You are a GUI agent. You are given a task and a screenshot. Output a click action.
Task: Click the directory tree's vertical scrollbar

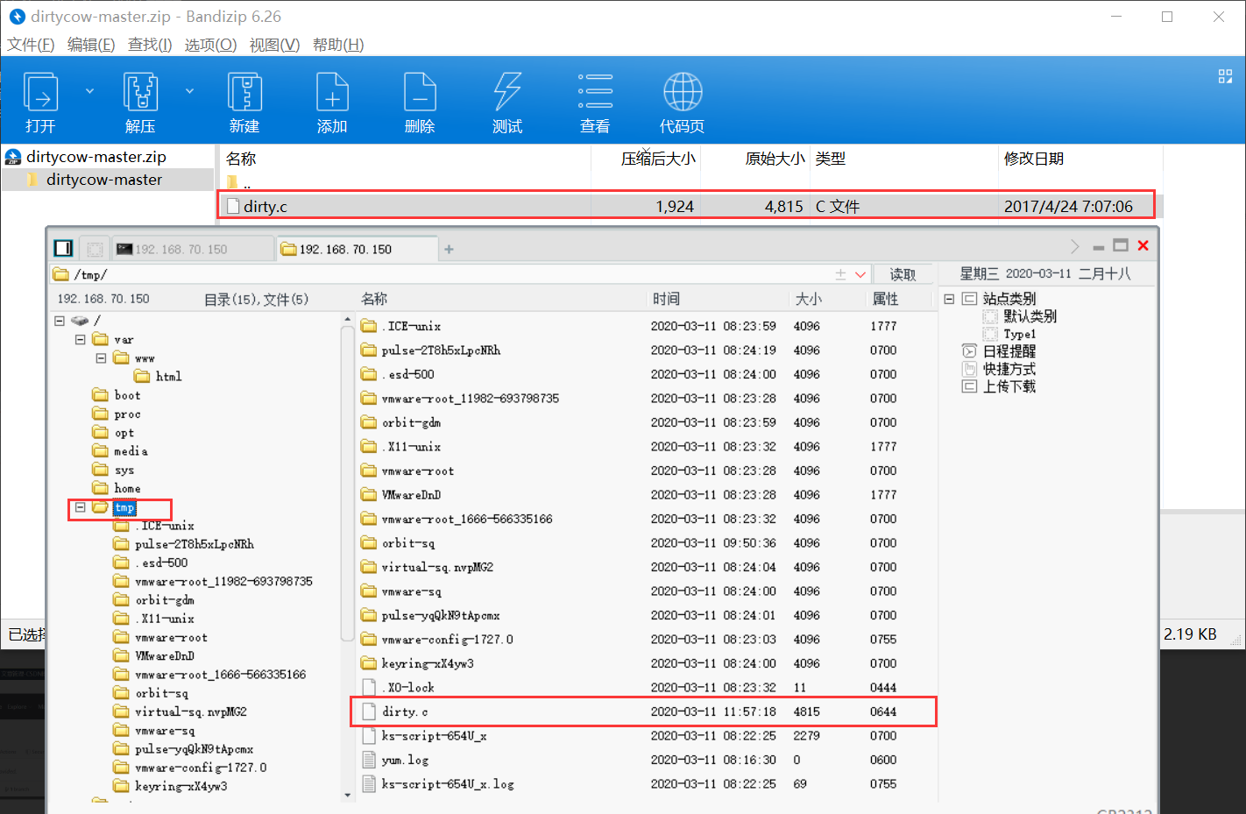[347, 484]
